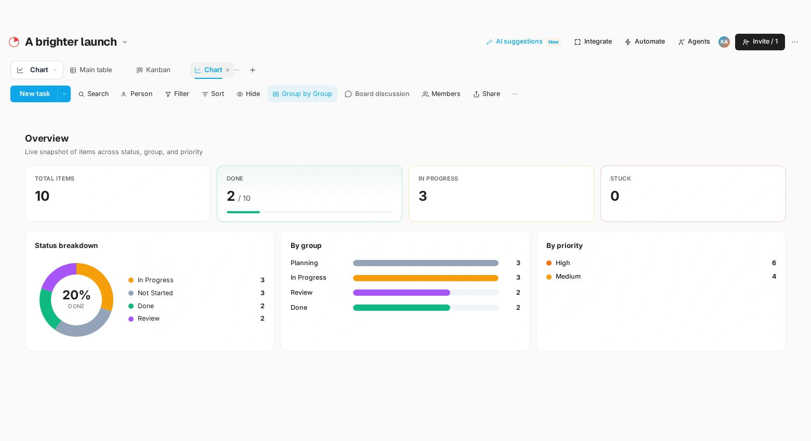Viewport: 811px width, 441px height.
Task: Add a new view with plus icon
Action: click(253, 70)
